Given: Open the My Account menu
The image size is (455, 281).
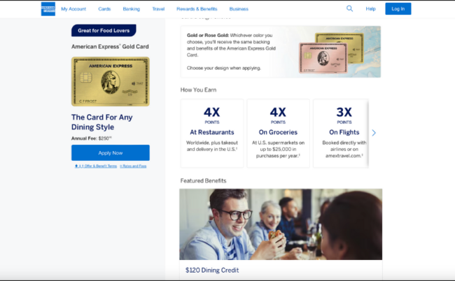Looking at the screenshot, I should point(73,9).
